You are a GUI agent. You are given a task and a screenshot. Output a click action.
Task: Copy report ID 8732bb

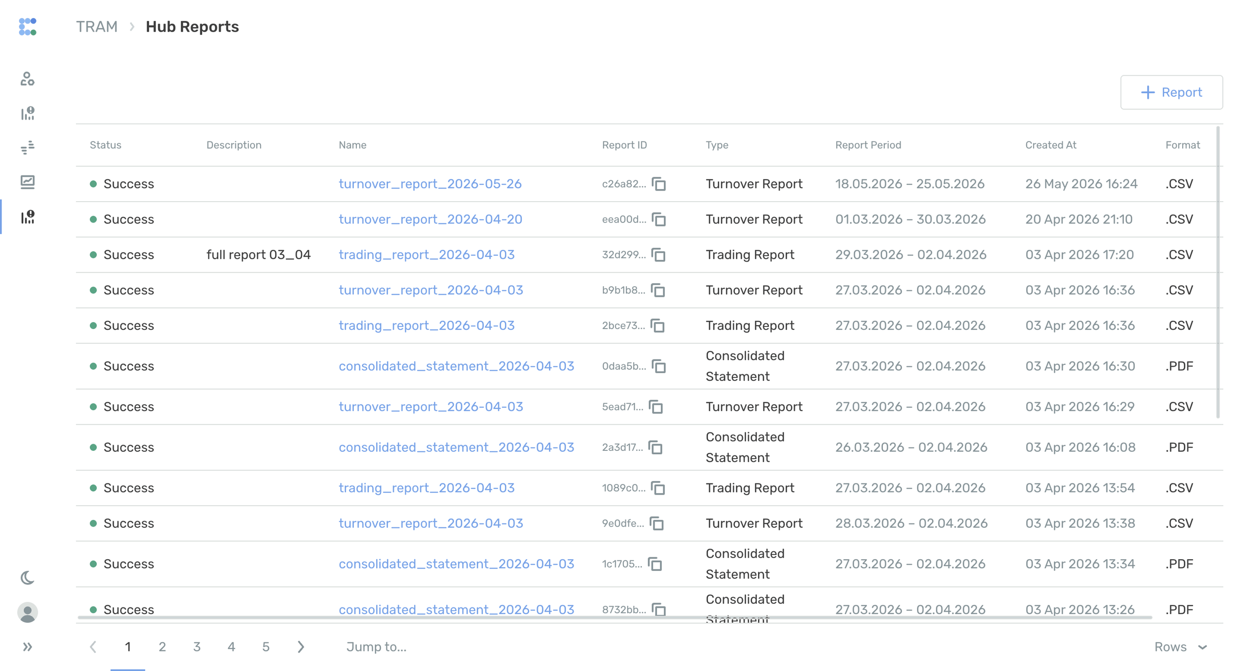pos(658,609)
